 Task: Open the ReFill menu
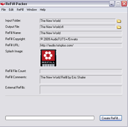click(x=20, y=10)
